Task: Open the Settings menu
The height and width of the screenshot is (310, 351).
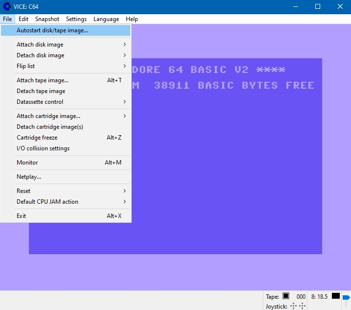Action: click(x=76, y=19)
